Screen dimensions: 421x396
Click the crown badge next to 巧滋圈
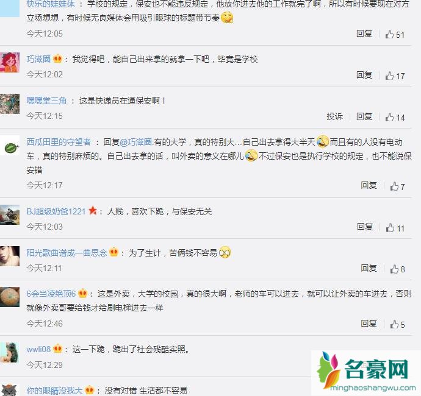click(57, 58)
